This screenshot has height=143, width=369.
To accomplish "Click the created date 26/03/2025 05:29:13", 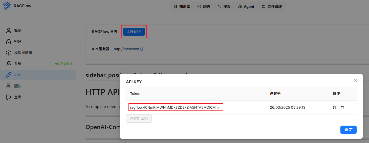I will coord(288,107).
